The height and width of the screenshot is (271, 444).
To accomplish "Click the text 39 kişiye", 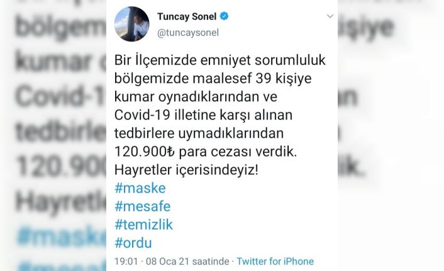I will point(284,79).
